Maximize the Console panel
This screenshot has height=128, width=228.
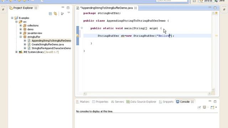pyautogui.click(x=215, y=101)
